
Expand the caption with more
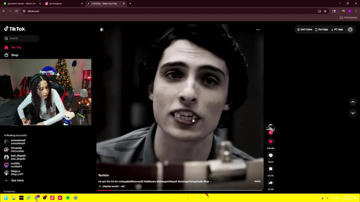click(257, 181)
